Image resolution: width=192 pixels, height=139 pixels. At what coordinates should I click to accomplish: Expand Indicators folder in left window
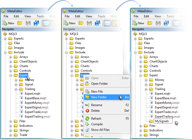click(x=10, y=126)
